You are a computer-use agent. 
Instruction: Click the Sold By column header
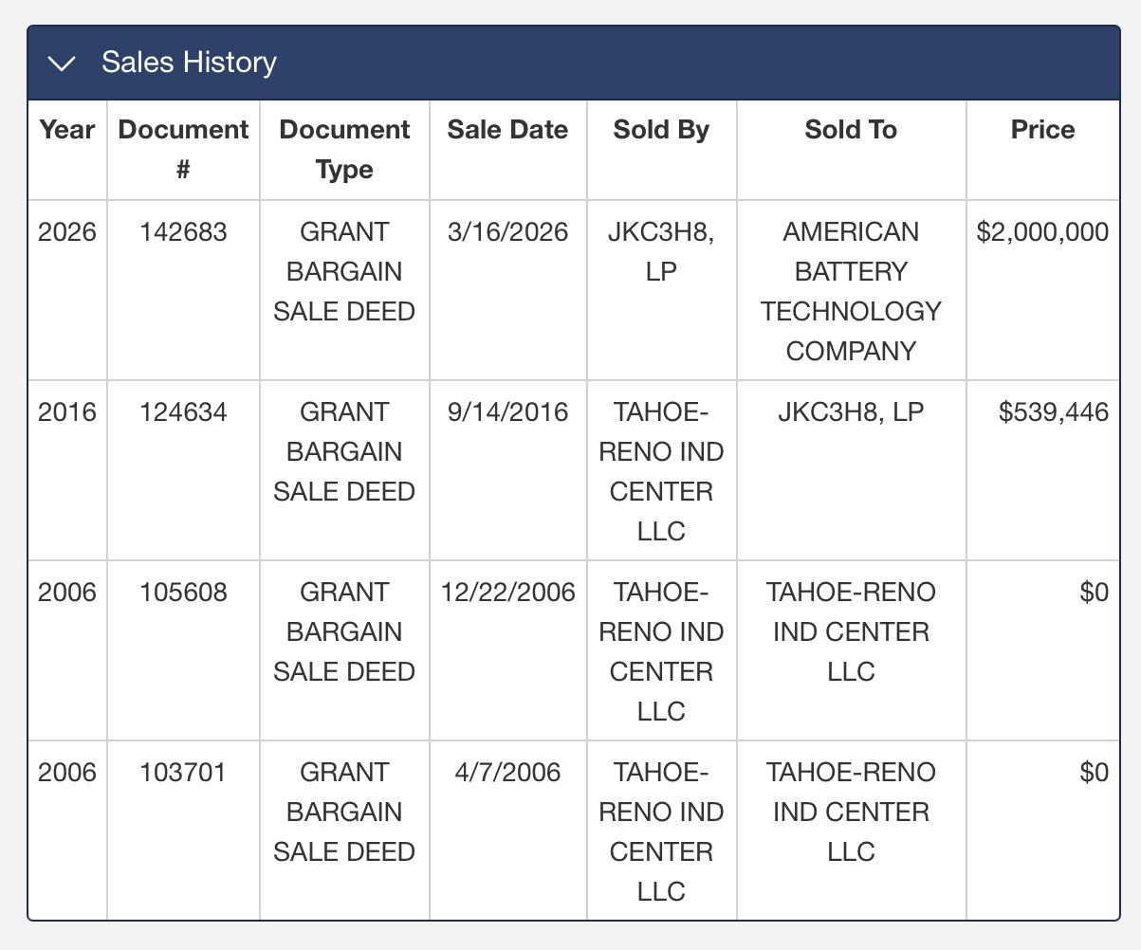661,130
